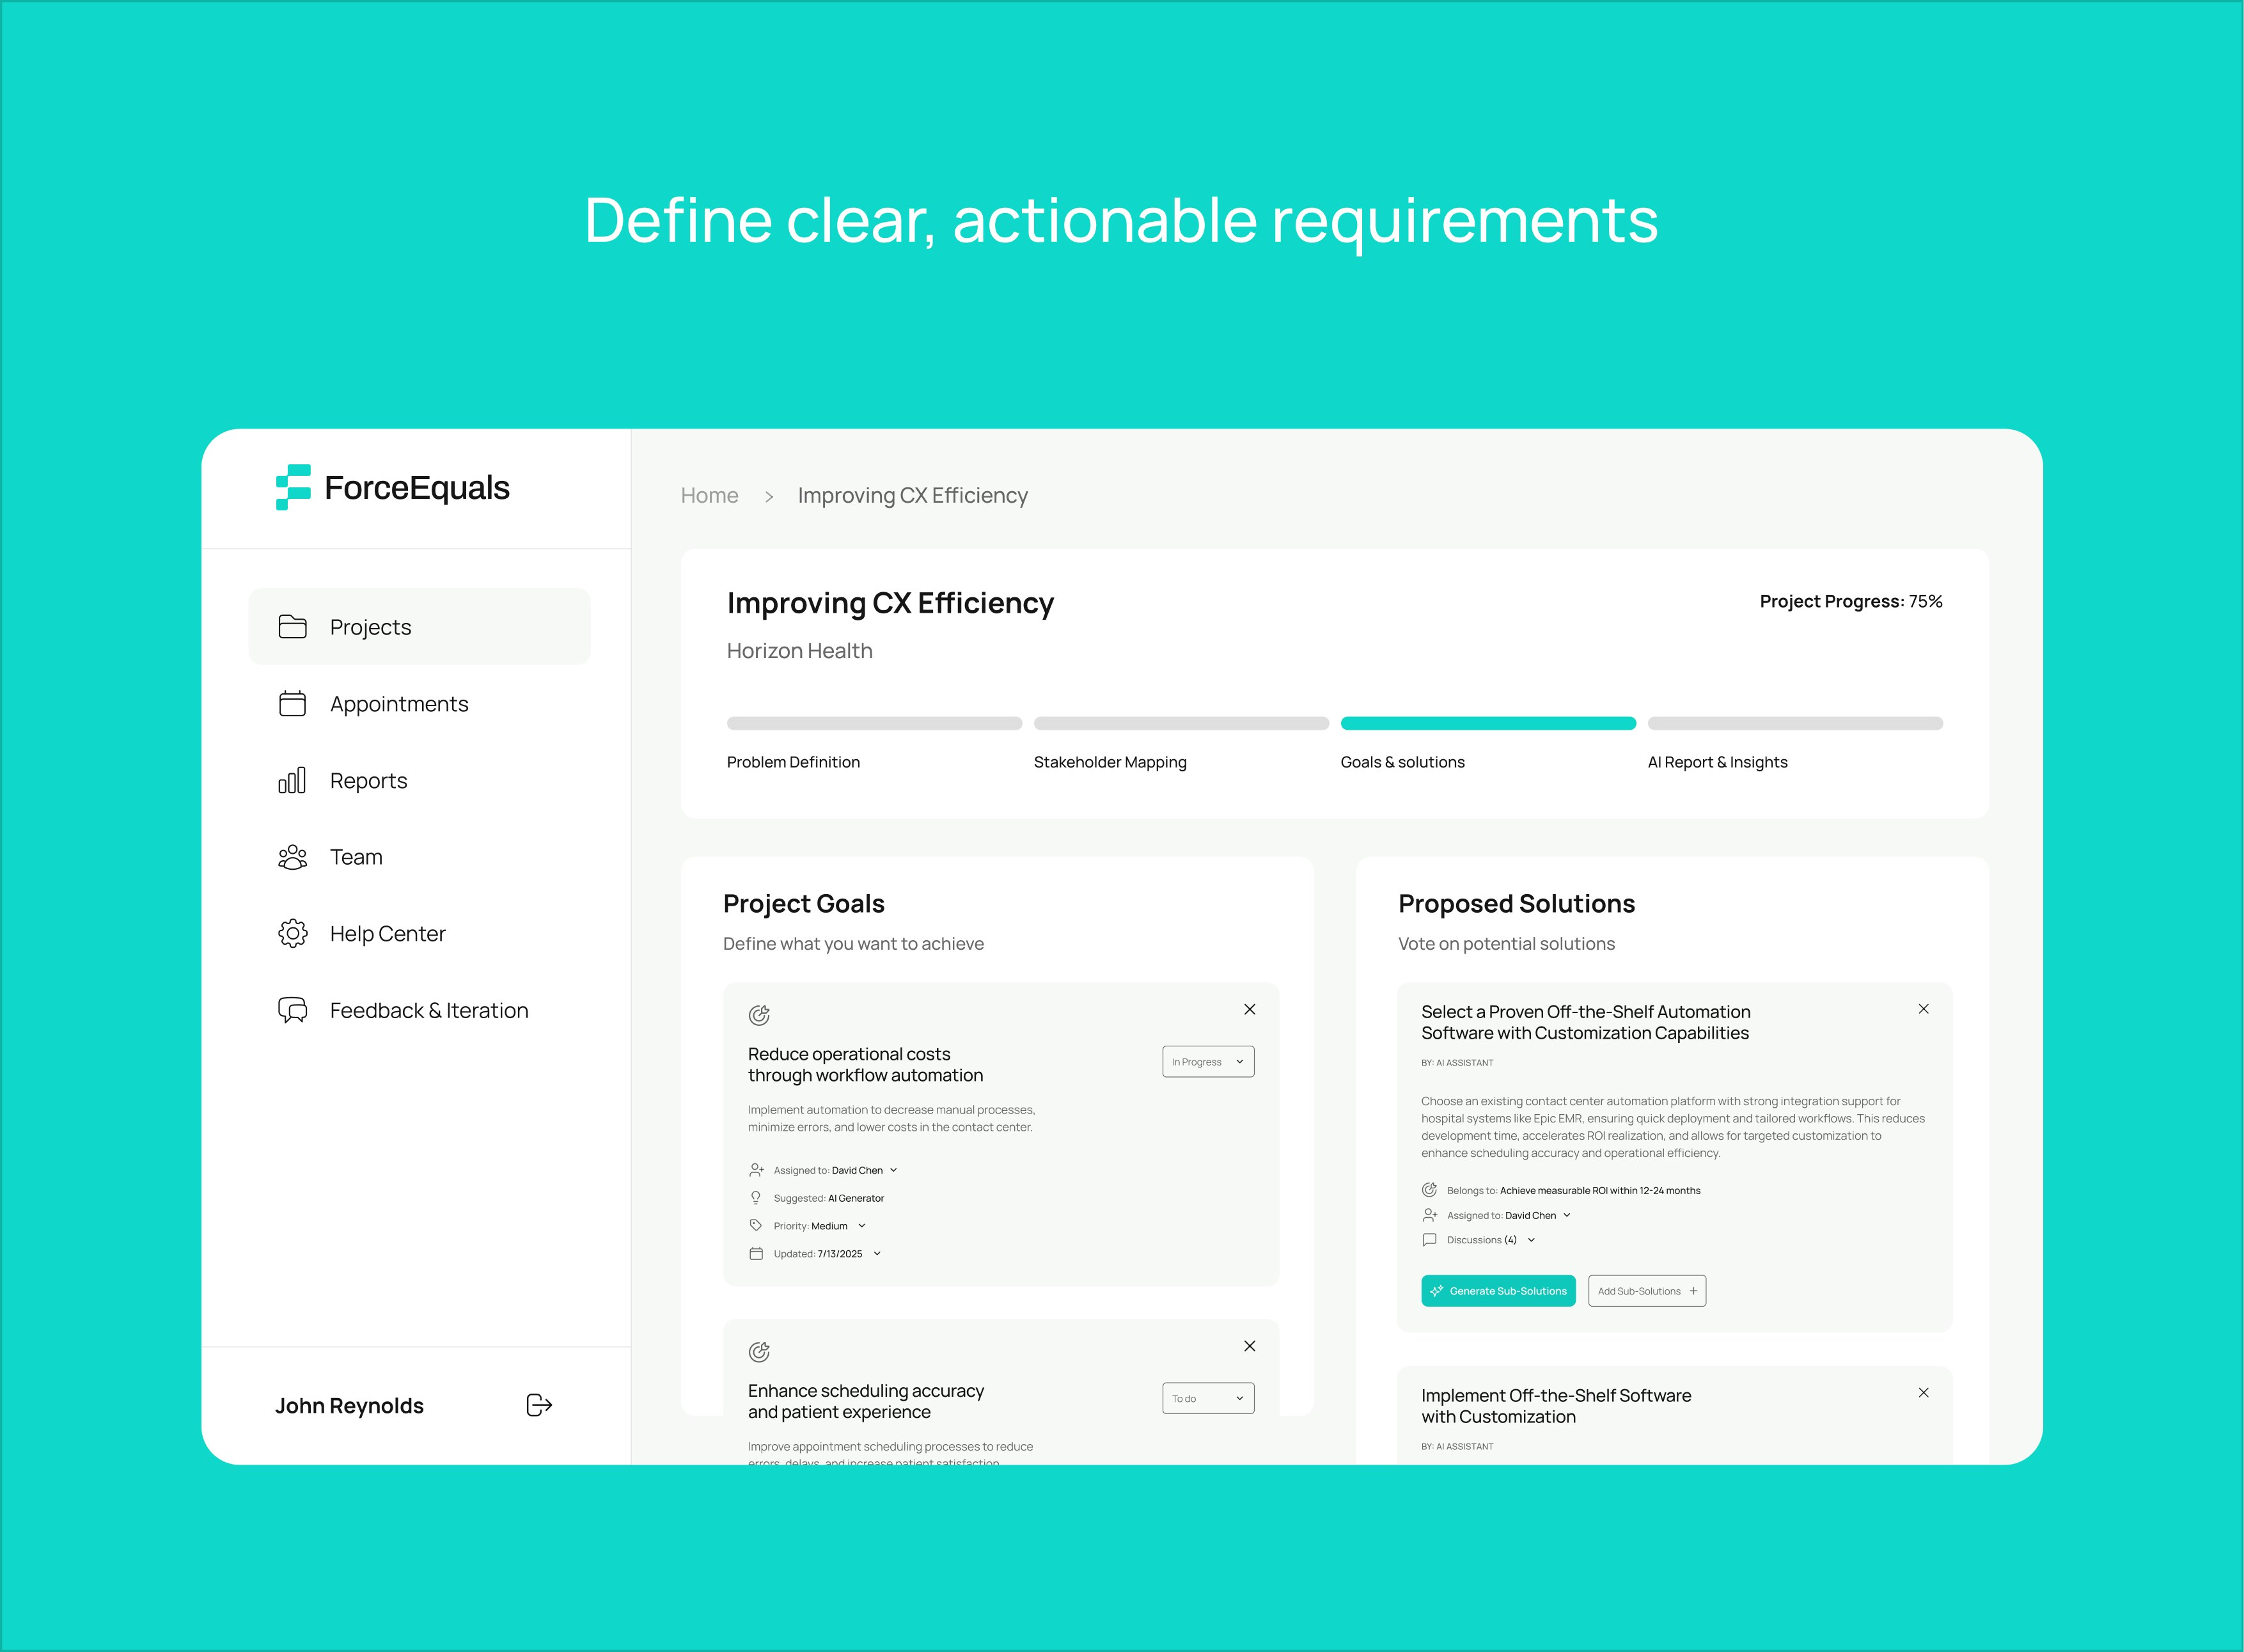Switch to the AI Report & Insights step
The image size is (2244, 1652).
(x=1717, y=762)
